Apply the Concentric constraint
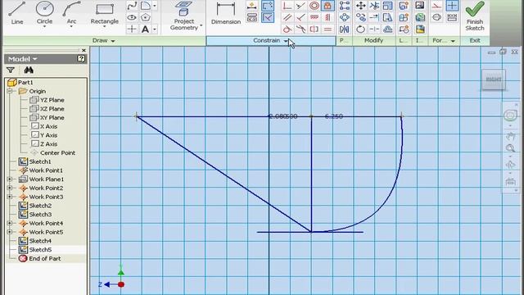This screenshot has height=295, width=524. [x=314, y=6]
